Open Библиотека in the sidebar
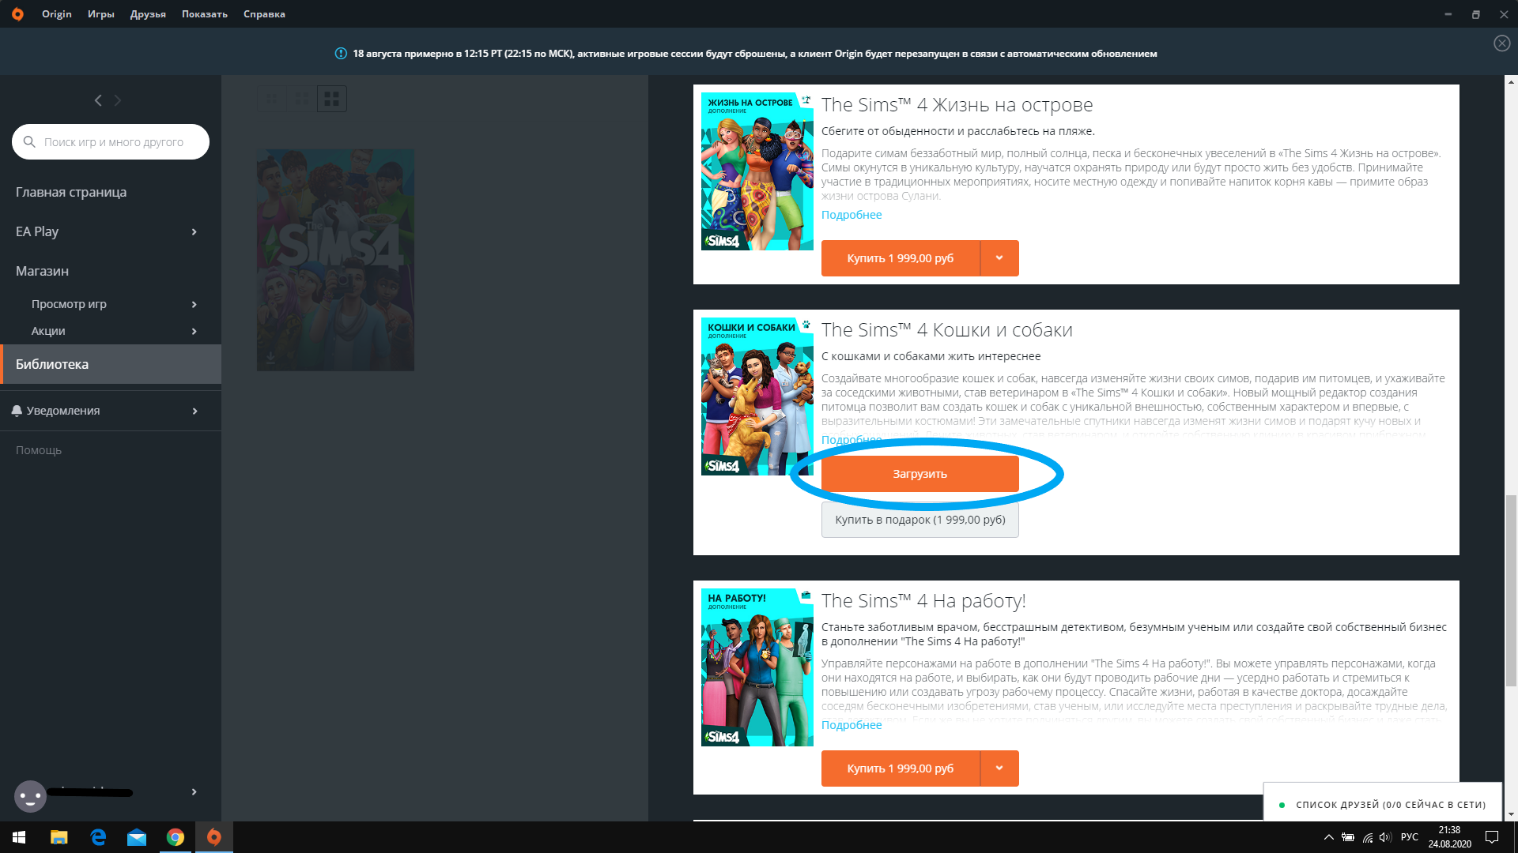 pyautogui.click(x=111, y=364)
